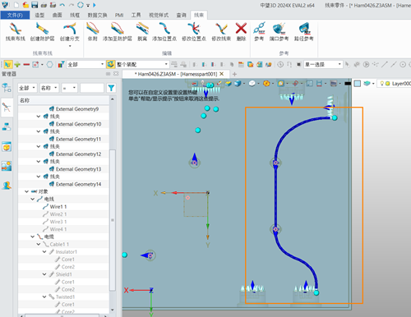Choose the 添加至防护层 add-to-protection tool
Viewport: 411px width, 317px height.
tap(118, 32)
